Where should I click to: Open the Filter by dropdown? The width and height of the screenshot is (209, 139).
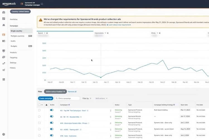87,98
